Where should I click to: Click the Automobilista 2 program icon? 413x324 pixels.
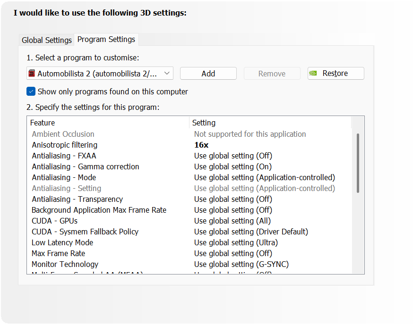32,74
